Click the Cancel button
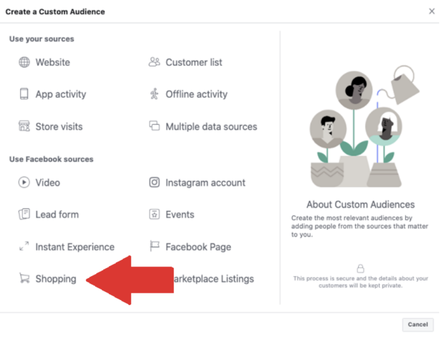This screenshot has width=442, height=339. (417, 325)
